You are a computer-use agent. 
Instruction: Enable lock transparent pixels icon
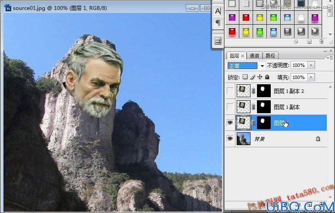(x=245, y=77)
